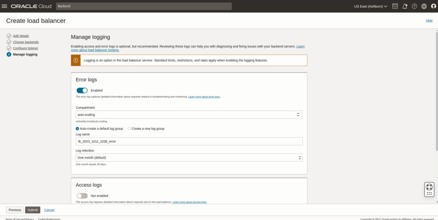This screenshot has width=438, height=220.
Task: Open the announcements bell icon
Action: click(405, 6)
